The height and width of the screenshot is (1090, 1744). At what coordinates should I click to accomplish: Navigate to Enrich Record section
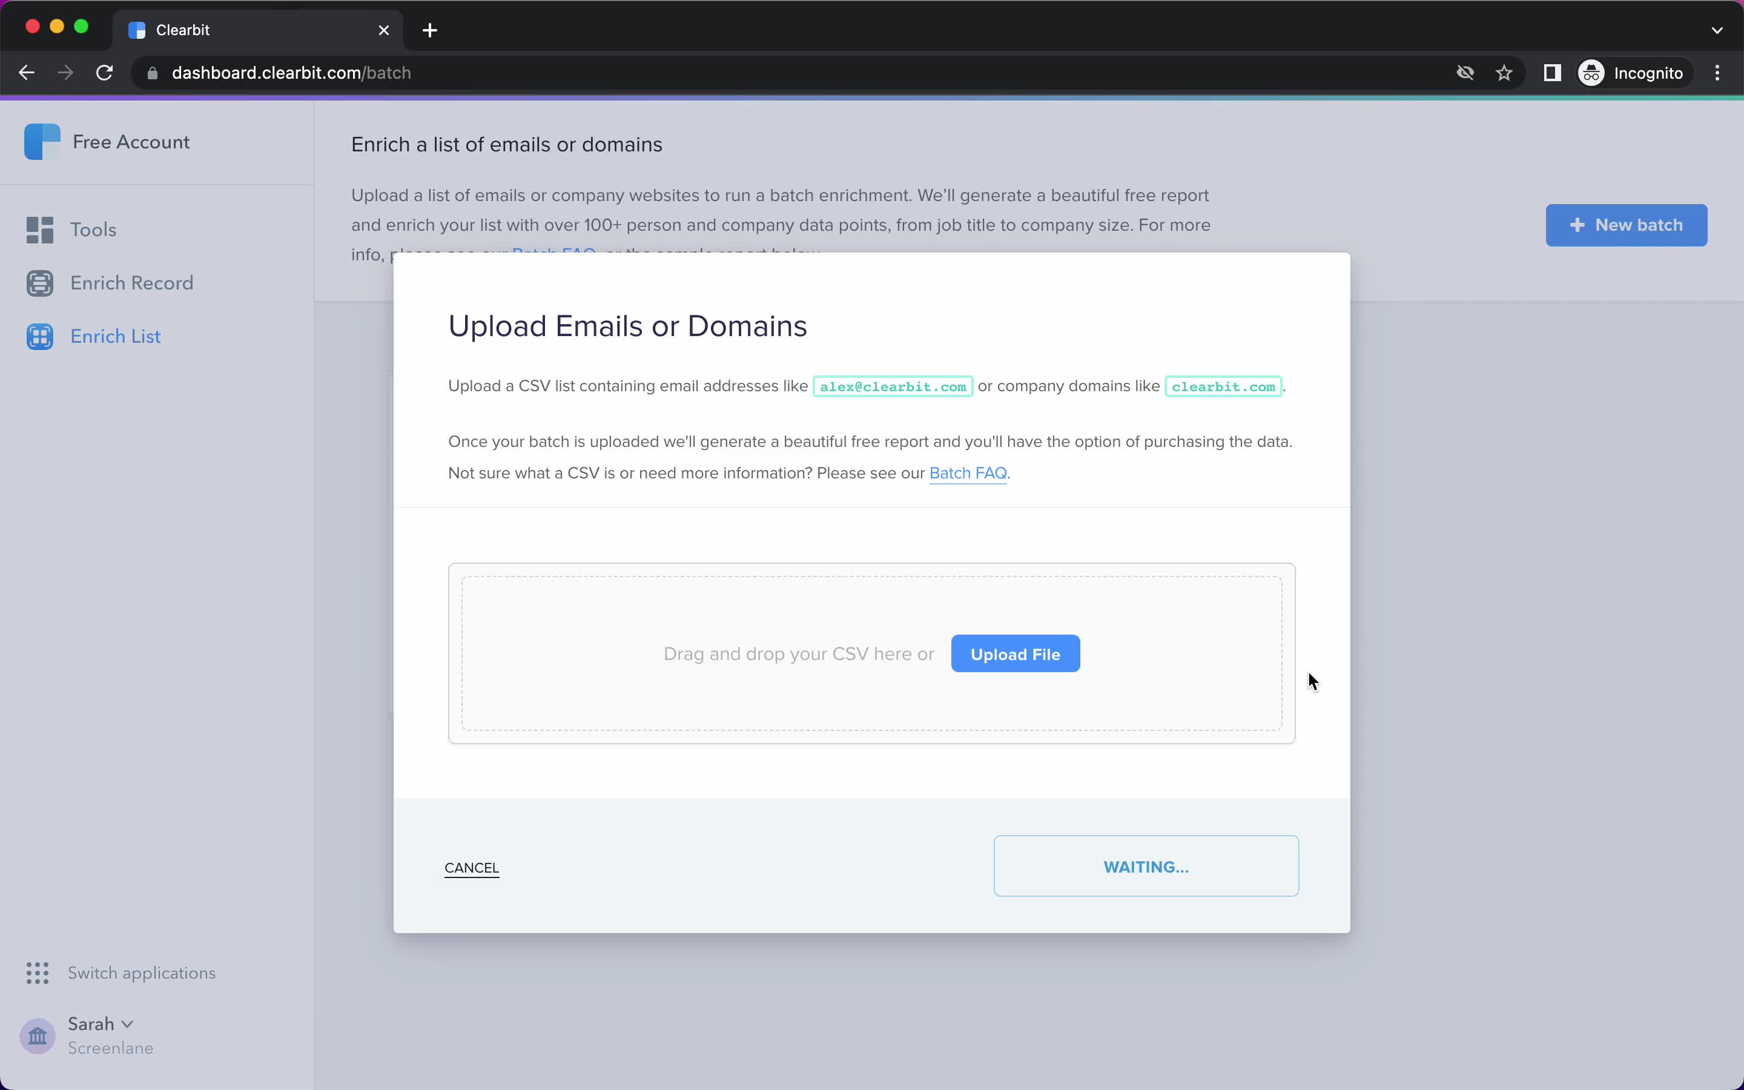coord(132,283)
